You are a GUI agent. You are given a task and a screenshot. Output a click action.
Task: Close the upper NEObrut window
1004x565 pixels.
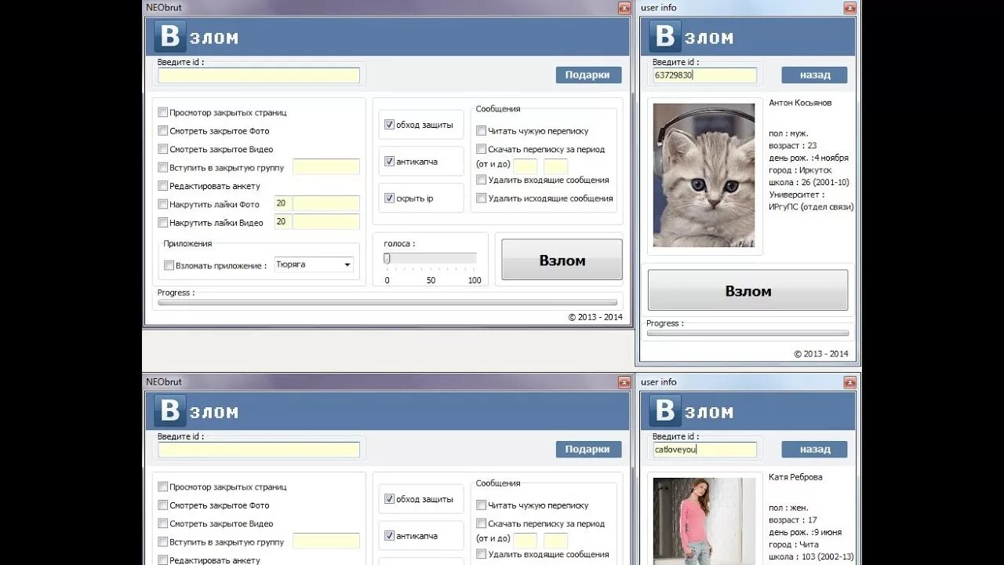click(x=624, y=8)
